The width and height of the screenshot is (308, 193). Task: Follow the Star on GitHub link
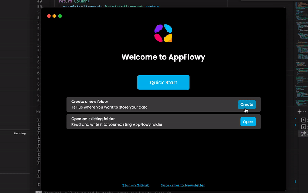[x=136, y=185]
